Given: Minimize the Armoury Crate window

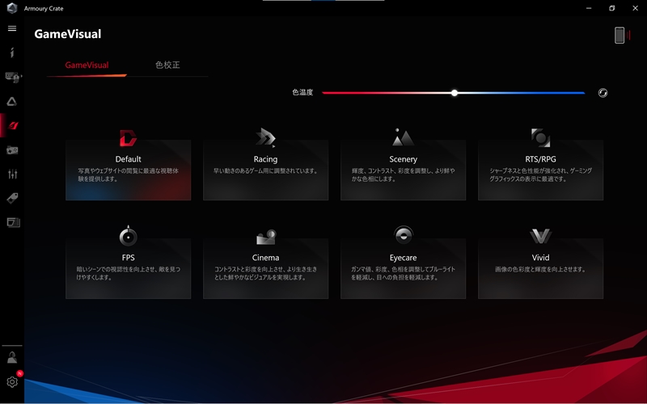Looking at the screenshot, I should (x=589, y=8).
